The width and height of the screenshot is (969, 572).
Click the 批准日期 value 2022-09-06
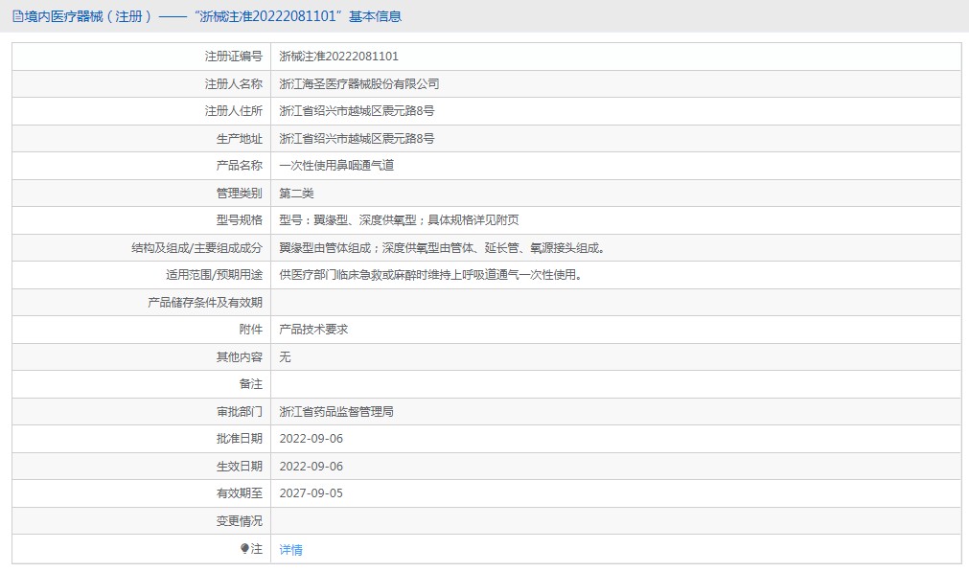point(311,439)
